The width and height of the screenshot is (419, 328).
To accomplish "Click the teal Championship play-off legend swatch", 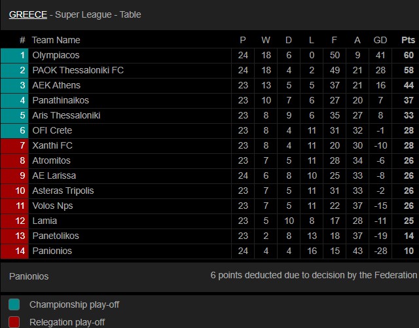I will 14,304.
